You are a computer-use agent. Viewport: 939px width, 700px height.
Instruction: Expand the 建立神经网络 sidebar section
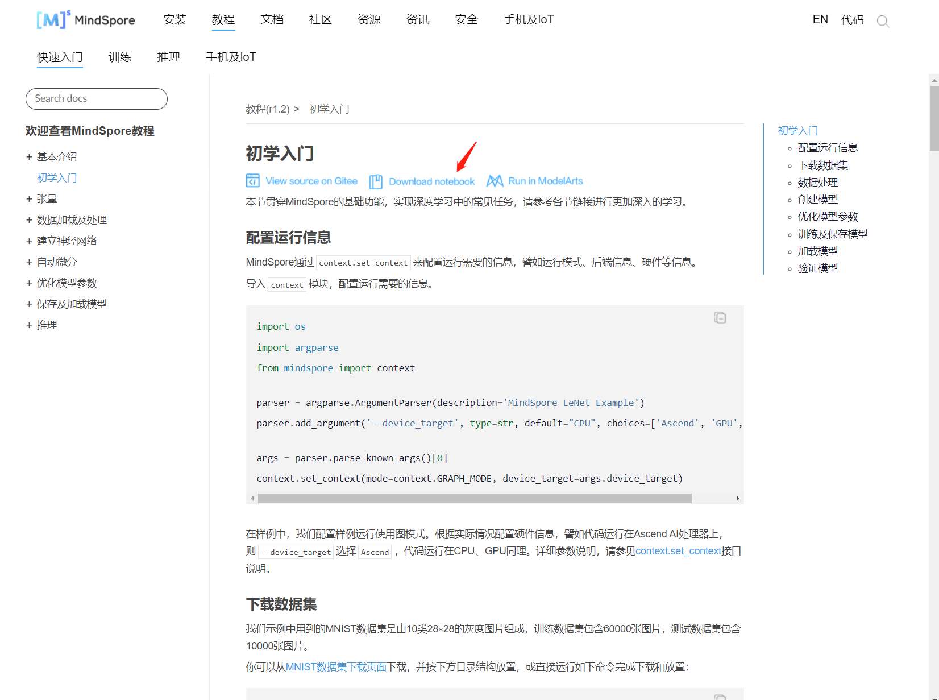coord(29,241)
